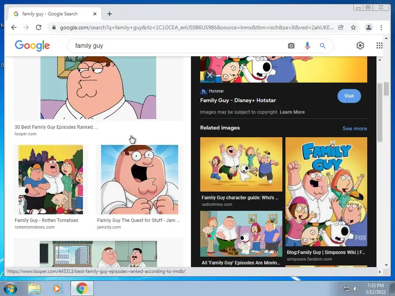Open the volume control in the tray
The image size is (395, 296).
point(356,289)
